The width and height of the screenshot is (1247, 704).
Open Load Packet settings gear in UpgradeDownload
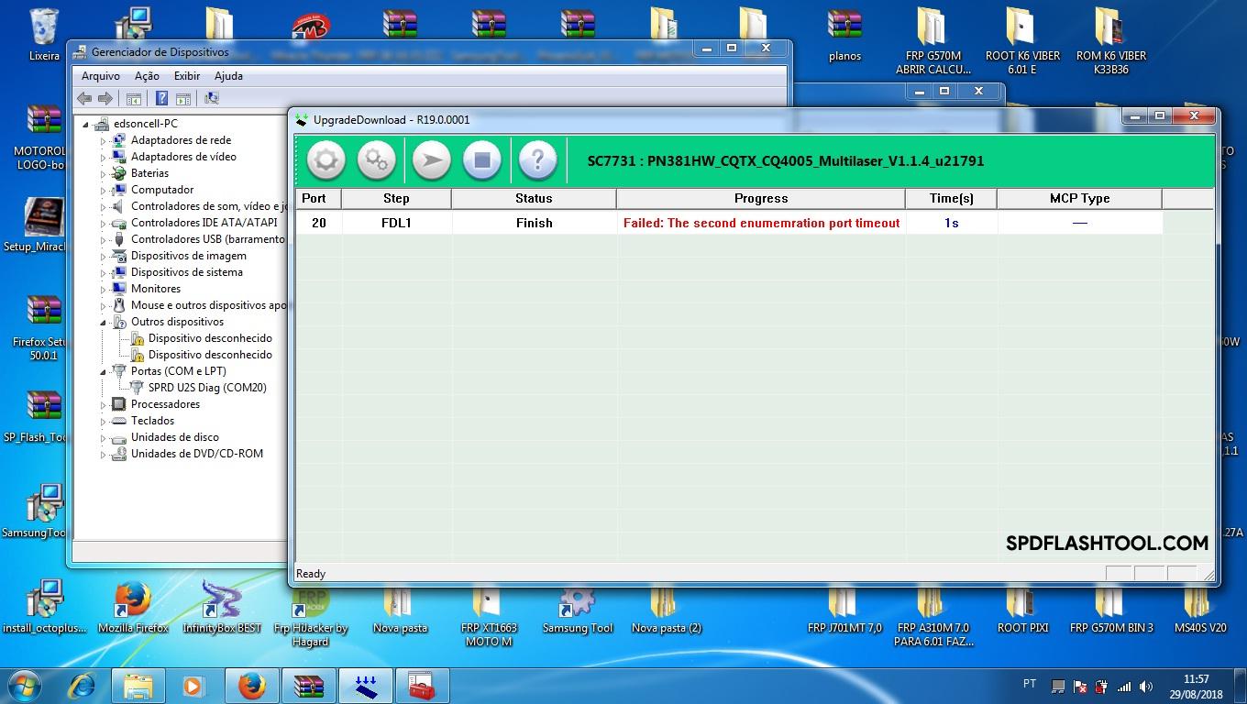click(326, 160)
